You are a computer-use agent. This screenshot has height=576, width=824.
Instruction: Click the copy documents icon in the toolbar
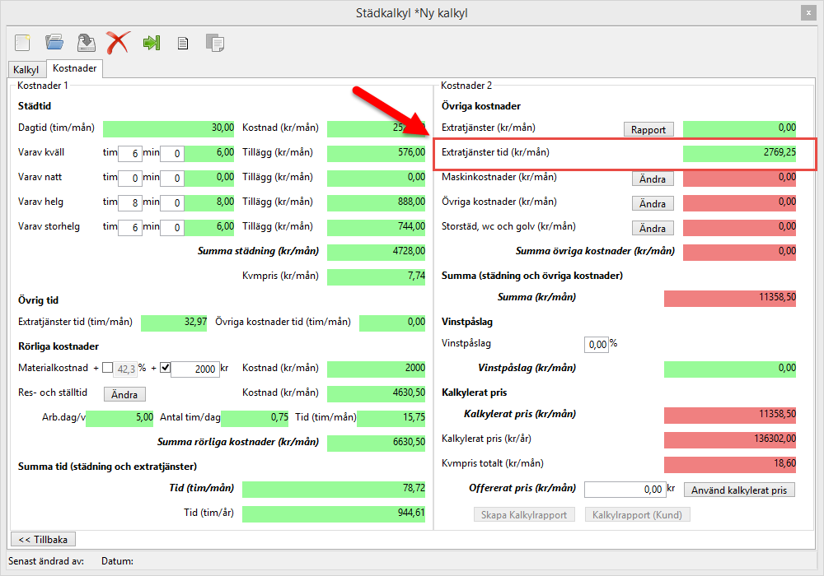pyautogui.click(x=214, y=43)
